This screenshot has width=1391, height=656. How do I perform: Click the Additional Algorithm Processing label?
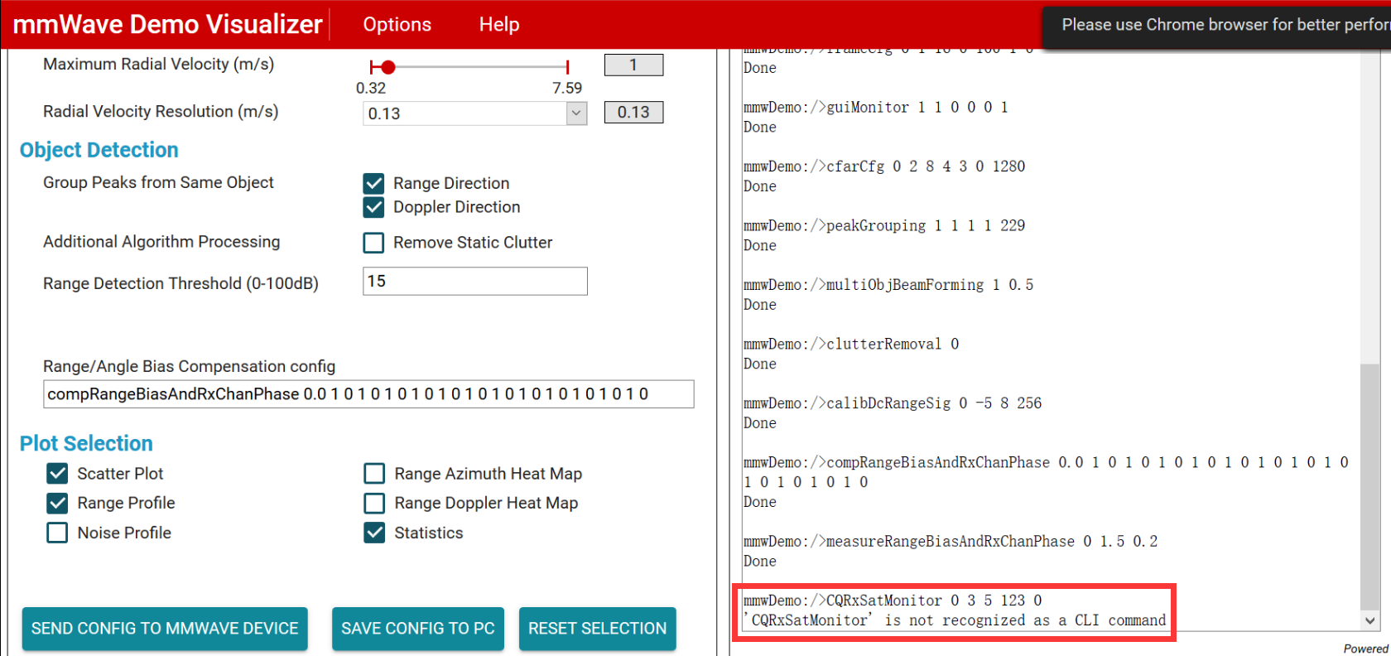coord(161,241)
